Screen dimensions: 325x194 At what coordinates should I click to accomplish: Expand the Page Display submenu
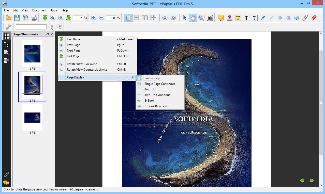click(x=98, y=77)
